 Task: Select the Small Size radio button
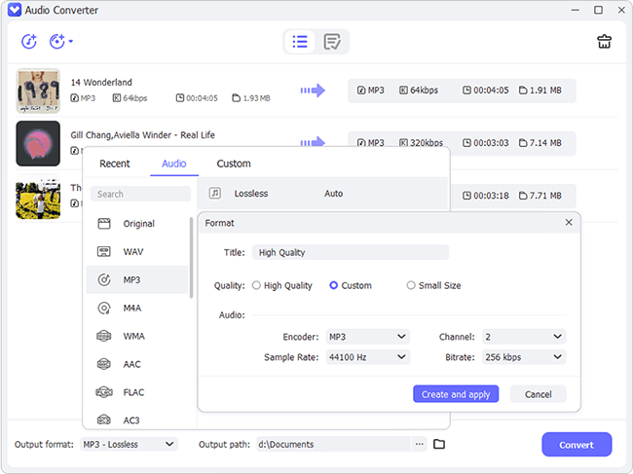411,285
